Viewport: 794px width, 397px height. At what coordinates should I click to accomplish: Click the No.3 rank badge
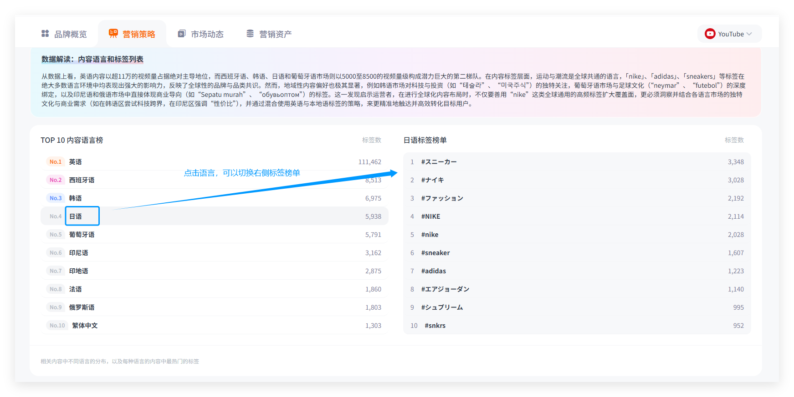tap(56, 198)
